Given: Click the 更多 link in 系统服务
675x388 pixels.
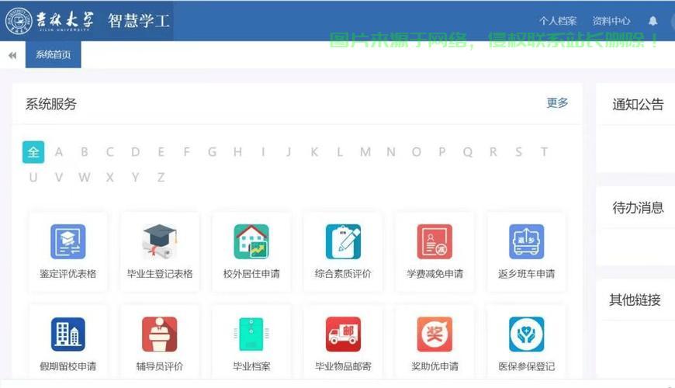Looking at the screenshot, I should (557, 103).
